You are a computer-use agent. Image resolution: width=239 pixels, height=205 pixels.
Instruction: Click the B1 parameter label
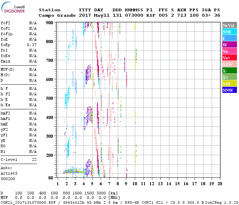pyautogui.click(x=3, y=151)
